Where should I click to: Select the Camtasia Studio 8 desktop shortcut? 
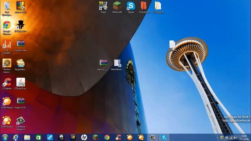[20, 123]
